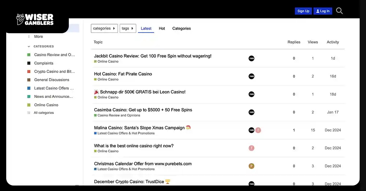Click pink T avatar on Malina Casino row

click(x=258, y=130)
